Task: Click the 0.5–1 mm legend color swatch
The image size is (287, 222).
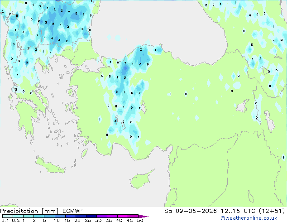Action: pyautogui.click(x=18, y=216)
